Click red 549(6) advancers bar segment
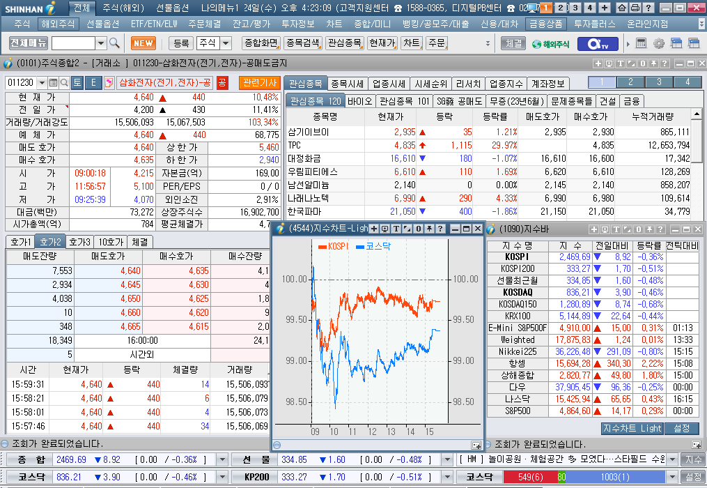The image size is (707, 488). [530, 477]
